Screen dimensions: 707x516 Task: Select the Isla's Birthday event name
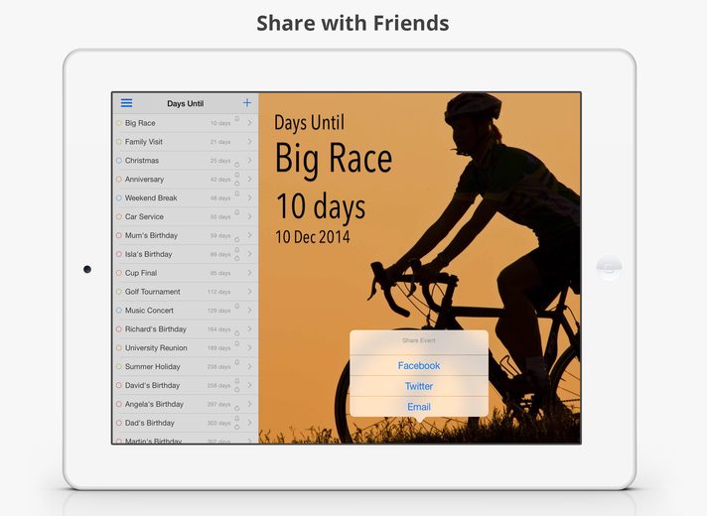tap(148, 254)
